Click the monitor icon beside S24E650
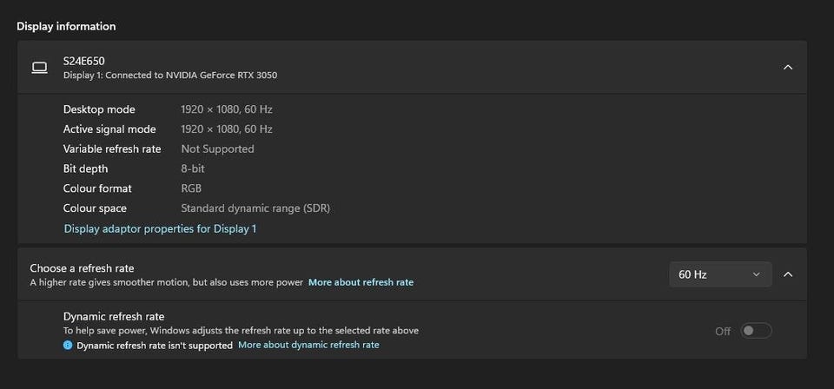 pos(39,68)
